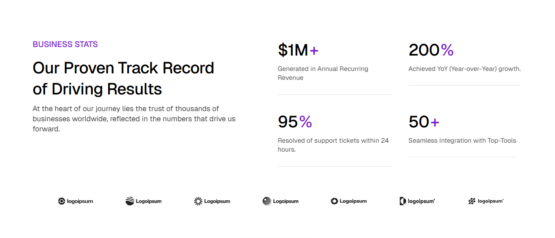Click the BUSINESS STATS label
The height and width of the screenshot is (238, 555).
pos(65,44)
